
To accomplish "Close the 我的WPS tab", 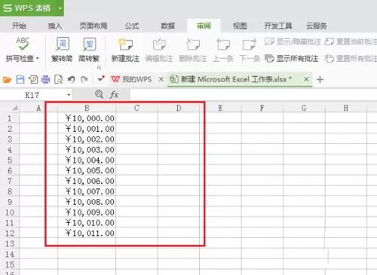I will (161, 79).
